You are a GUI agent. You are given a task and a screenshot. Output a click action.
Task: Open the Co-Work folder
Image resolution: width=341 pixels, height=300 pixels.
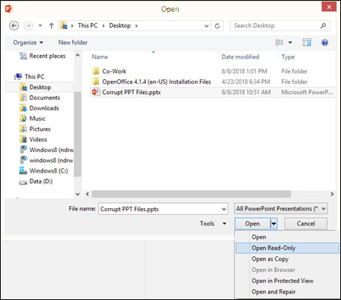click(x=114, y=71)
